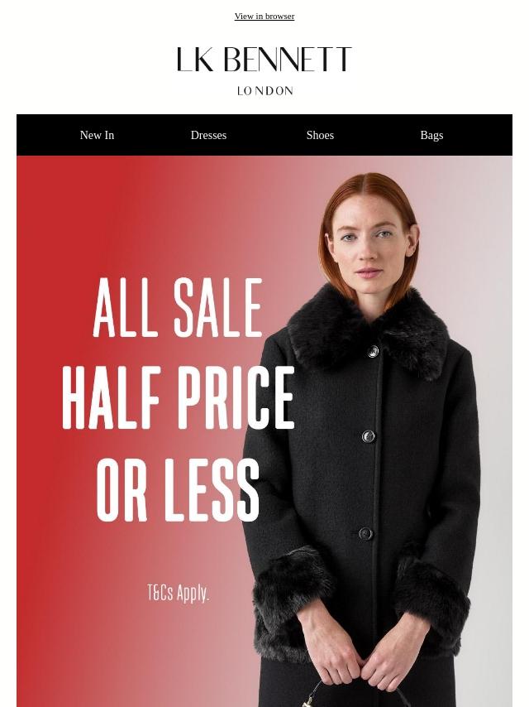Open the T&Cs Apply text
The height and width of the screenshot is (707, 529).
click(x=179, y=593)
